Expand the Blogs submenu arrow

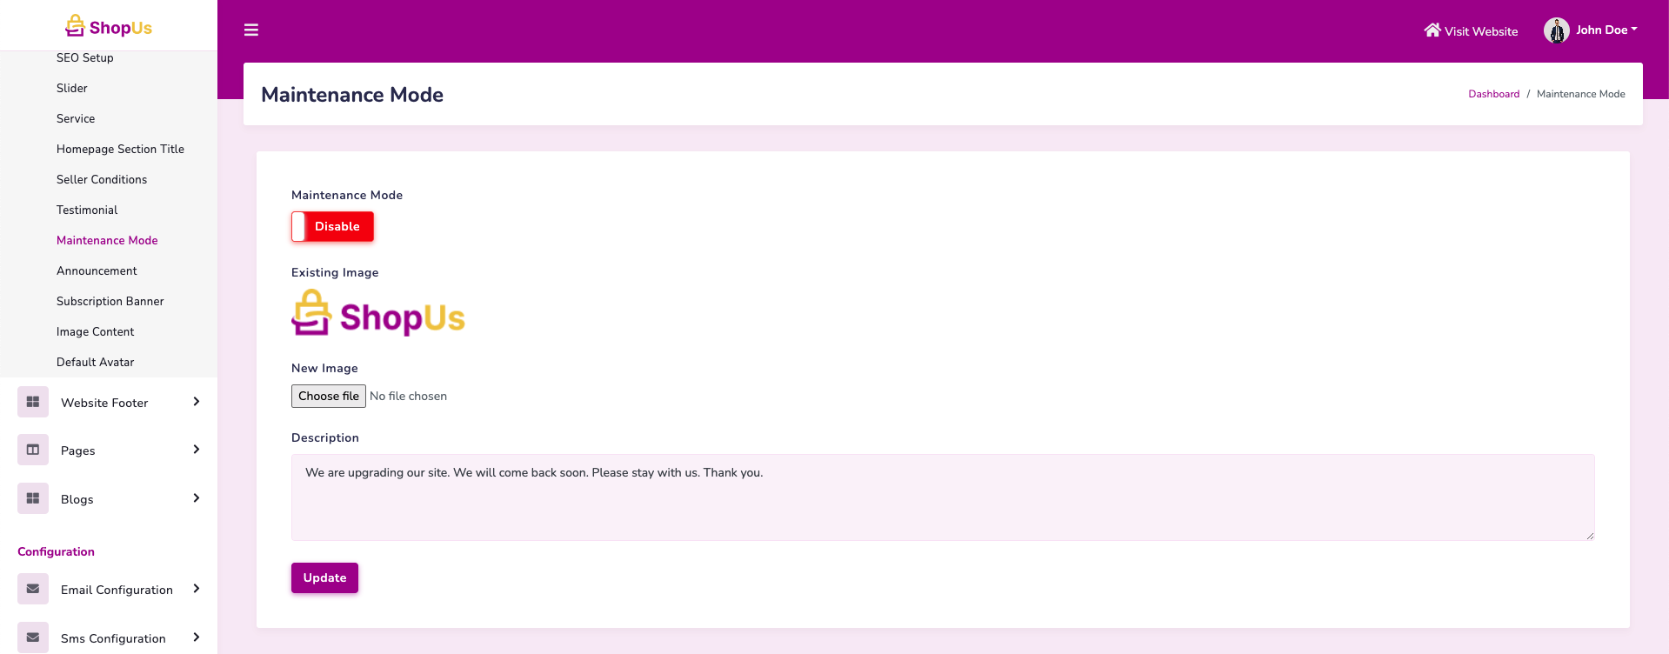(197, 498)
